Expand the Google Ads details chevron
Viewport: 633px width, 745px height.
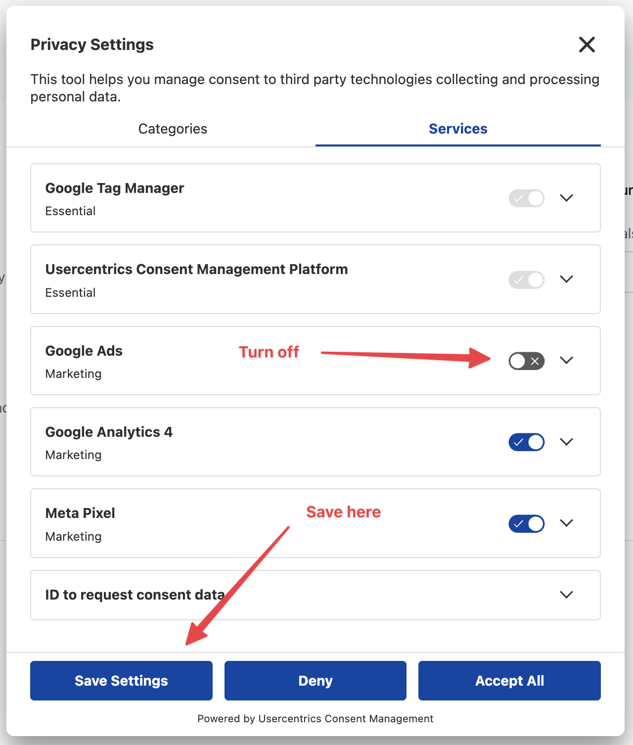tap(566, 360)
